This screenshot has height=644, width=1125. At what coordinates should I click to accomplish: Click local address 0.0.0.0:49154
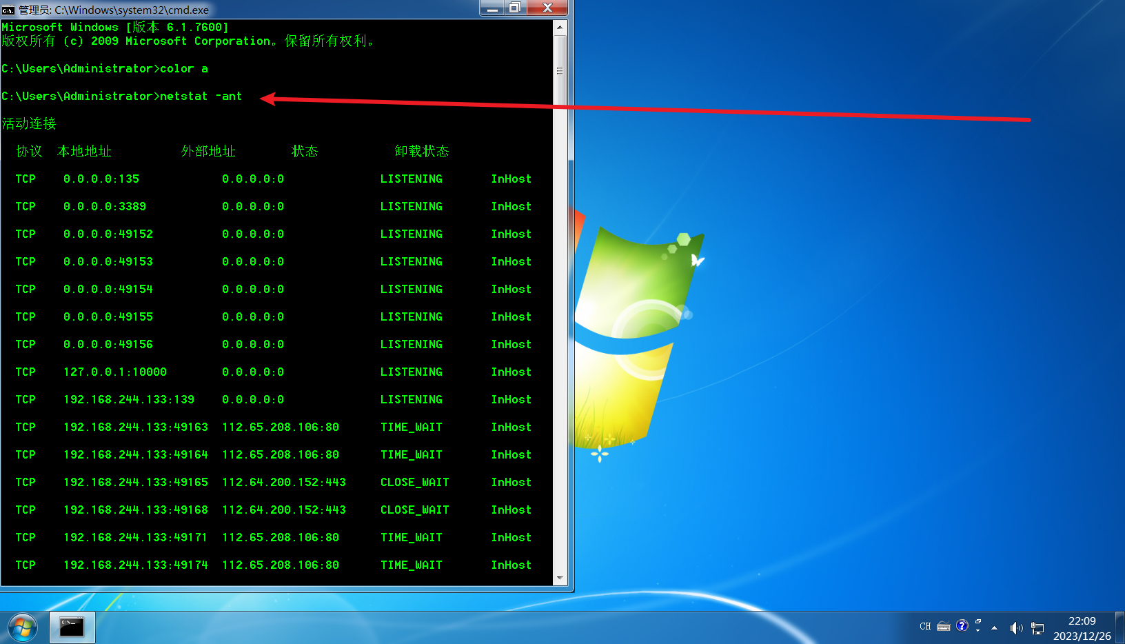(108, 289)
